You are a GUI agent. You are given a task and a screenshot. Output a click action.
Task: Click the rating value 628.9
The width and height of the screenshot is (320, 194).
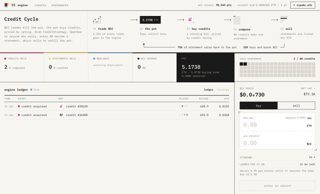(x=204, y=106)
